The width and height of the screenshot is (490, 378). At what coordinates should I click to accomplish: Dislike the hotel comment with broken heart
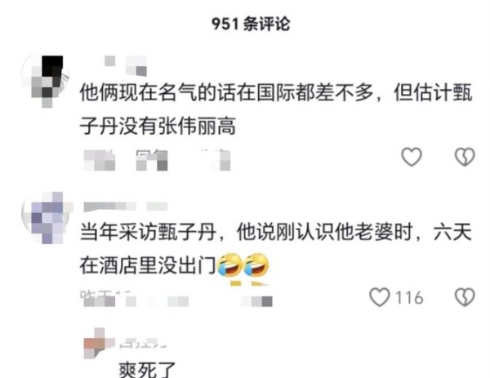[x=465, y=297]
